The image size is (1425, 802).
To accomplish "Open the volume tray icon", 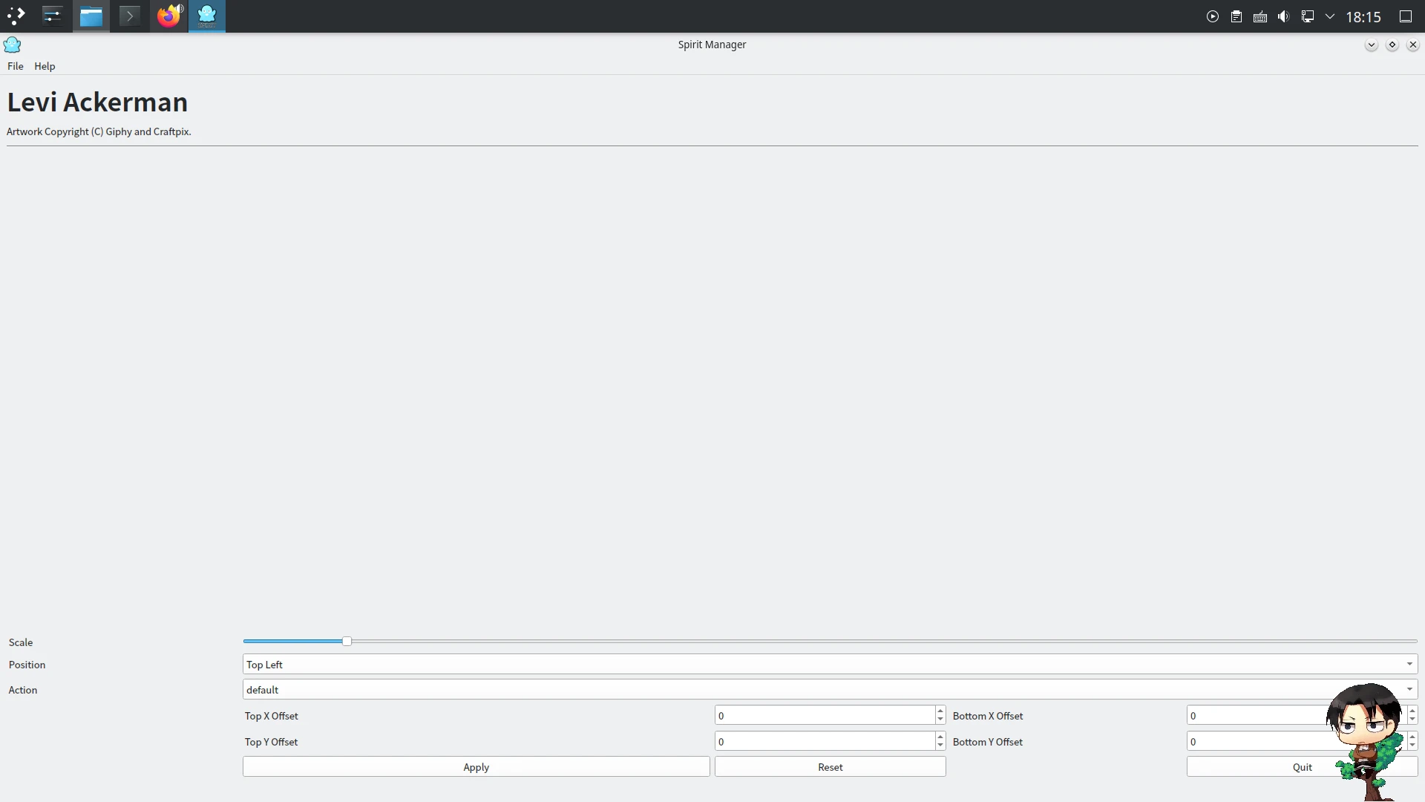I will (1284, 16).
